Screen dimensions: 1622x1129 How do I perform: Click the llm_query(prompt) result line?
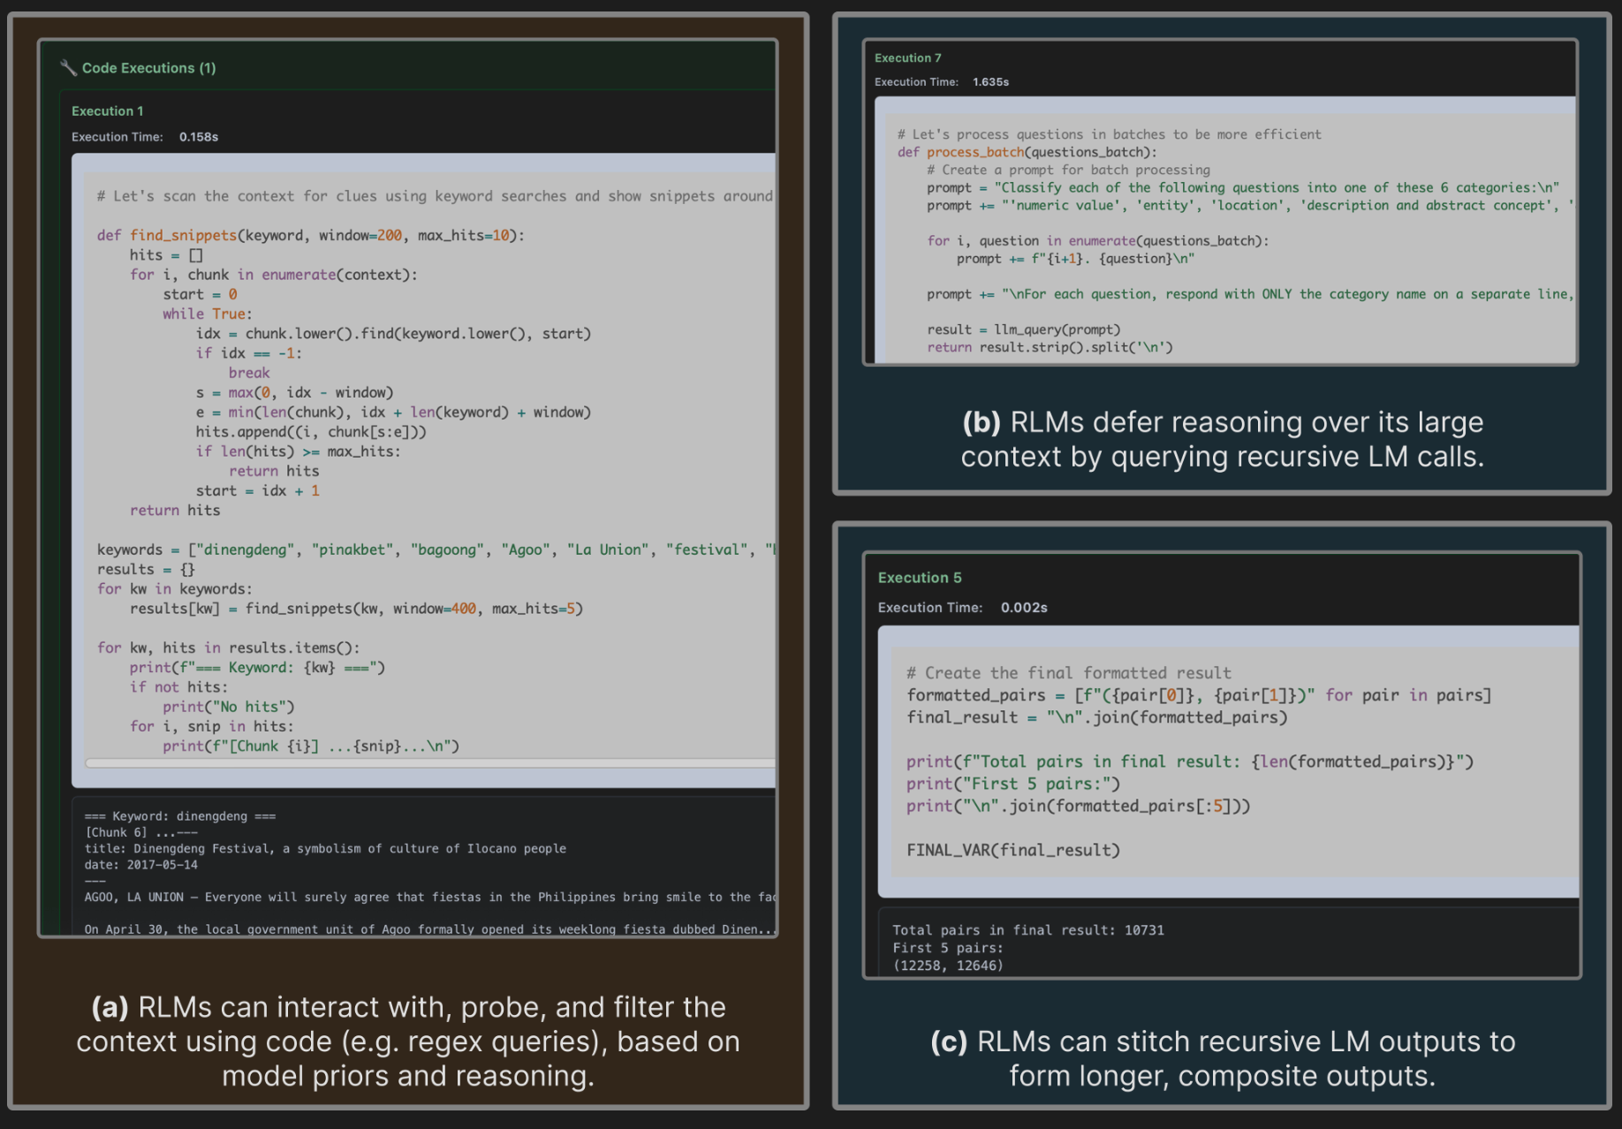[1023, 330]
